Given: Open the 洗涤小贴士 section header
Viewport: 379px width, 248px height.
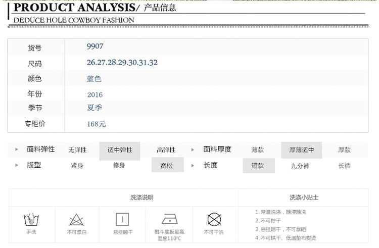Looking at the screenshot, I should (303, 197).
